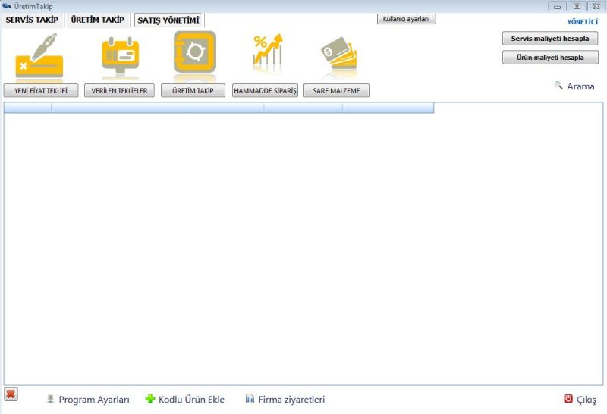Click the Firma ziyaretleri chart icon
Viewport: 607px width, 414px height.
250,399
